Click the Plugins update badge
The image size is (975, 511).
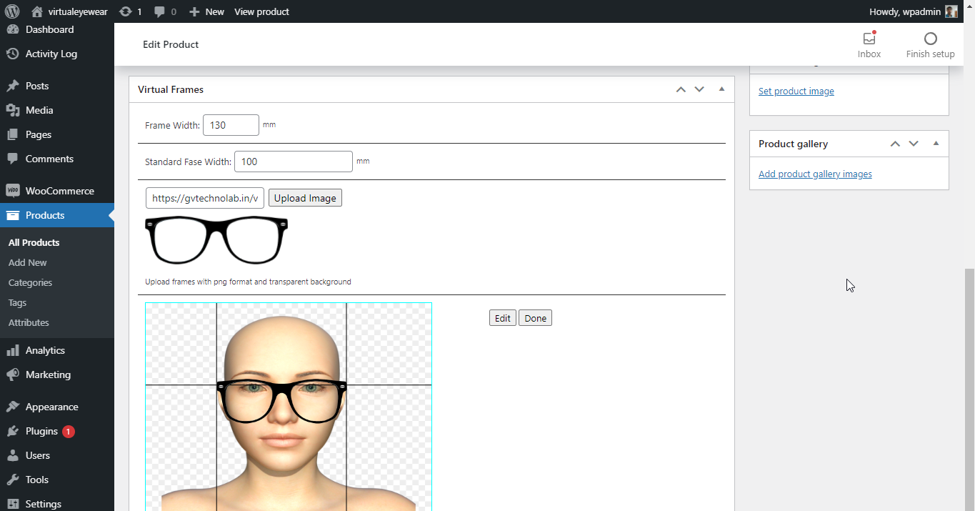[68, 431]
